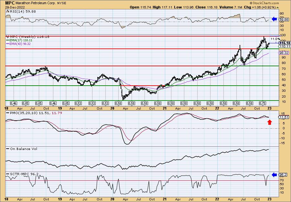Click the 29-Dec-2022 chart date
This screenshot has height=202, width=291.
tap(15, 7)
